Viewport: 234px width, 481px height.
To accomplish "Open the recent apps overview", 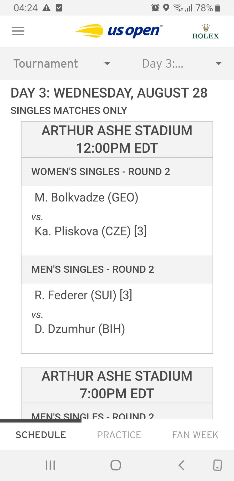I will (50, 465).
